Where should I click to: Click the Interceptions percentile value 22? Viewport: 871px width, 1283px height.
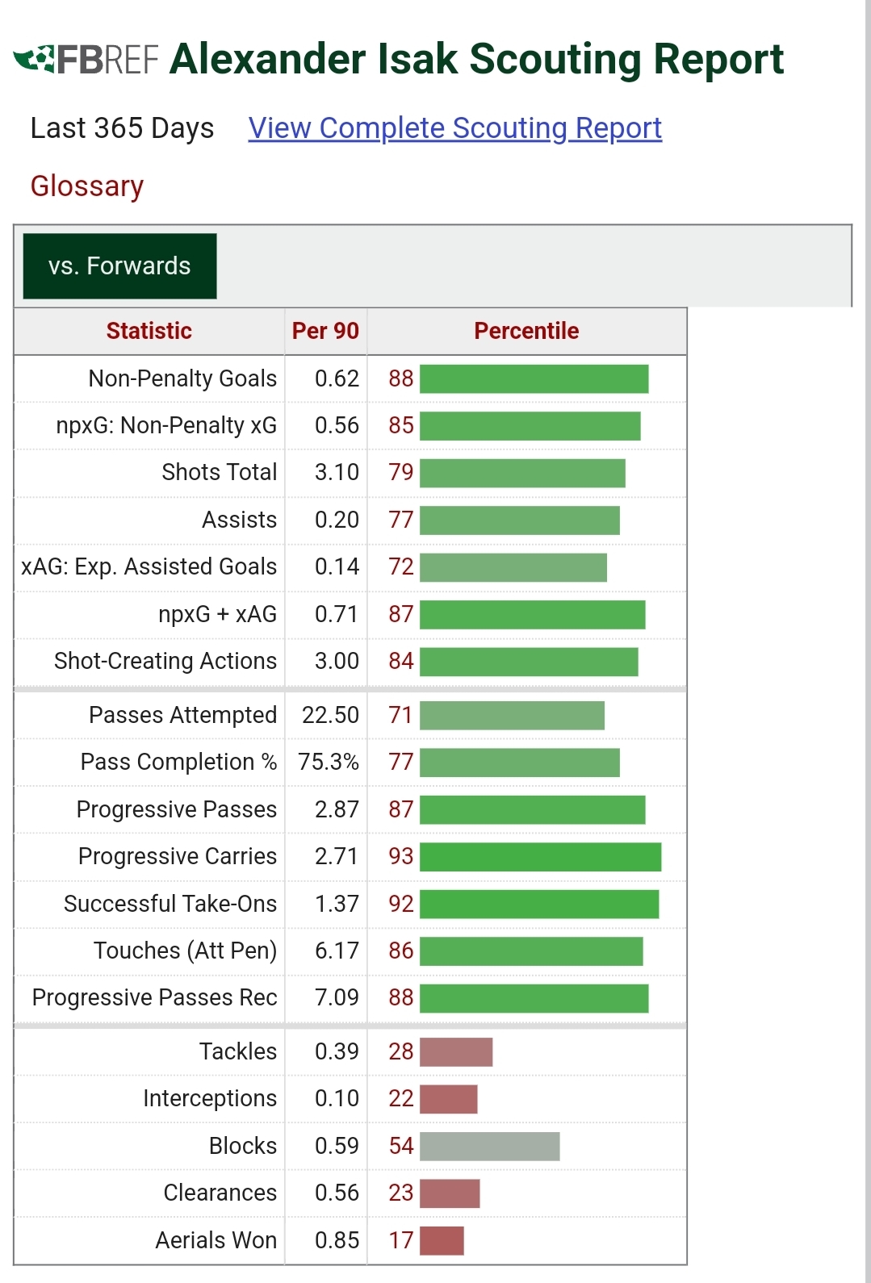400,1098
